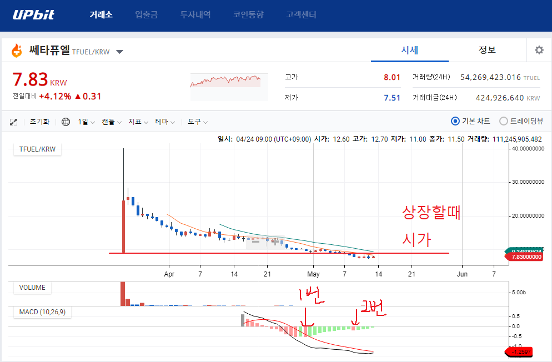This screenshot has width=552, height=362.
Task: Click the globe timezone icon
Action: click(x=66, y=122)
